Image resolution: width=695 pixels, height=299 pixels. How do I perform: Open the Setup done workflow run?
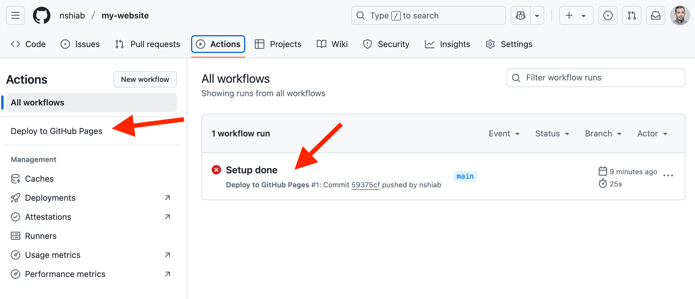click(x=252, y=170)
